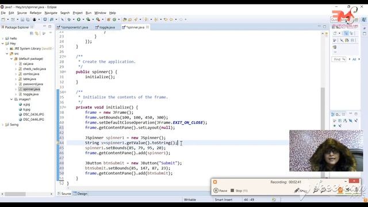368x207 pixels.
Task: Click Writable in status bar
Action: pos(190,200)
